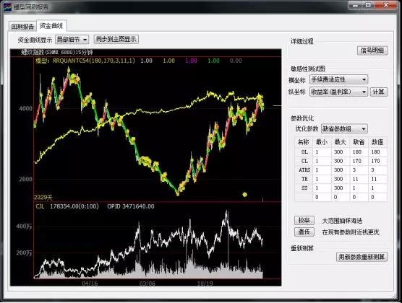This screenshot has width=402, height=303.
Task: Click the OL 缺省 cell showing 180
Action: (359, 152)
